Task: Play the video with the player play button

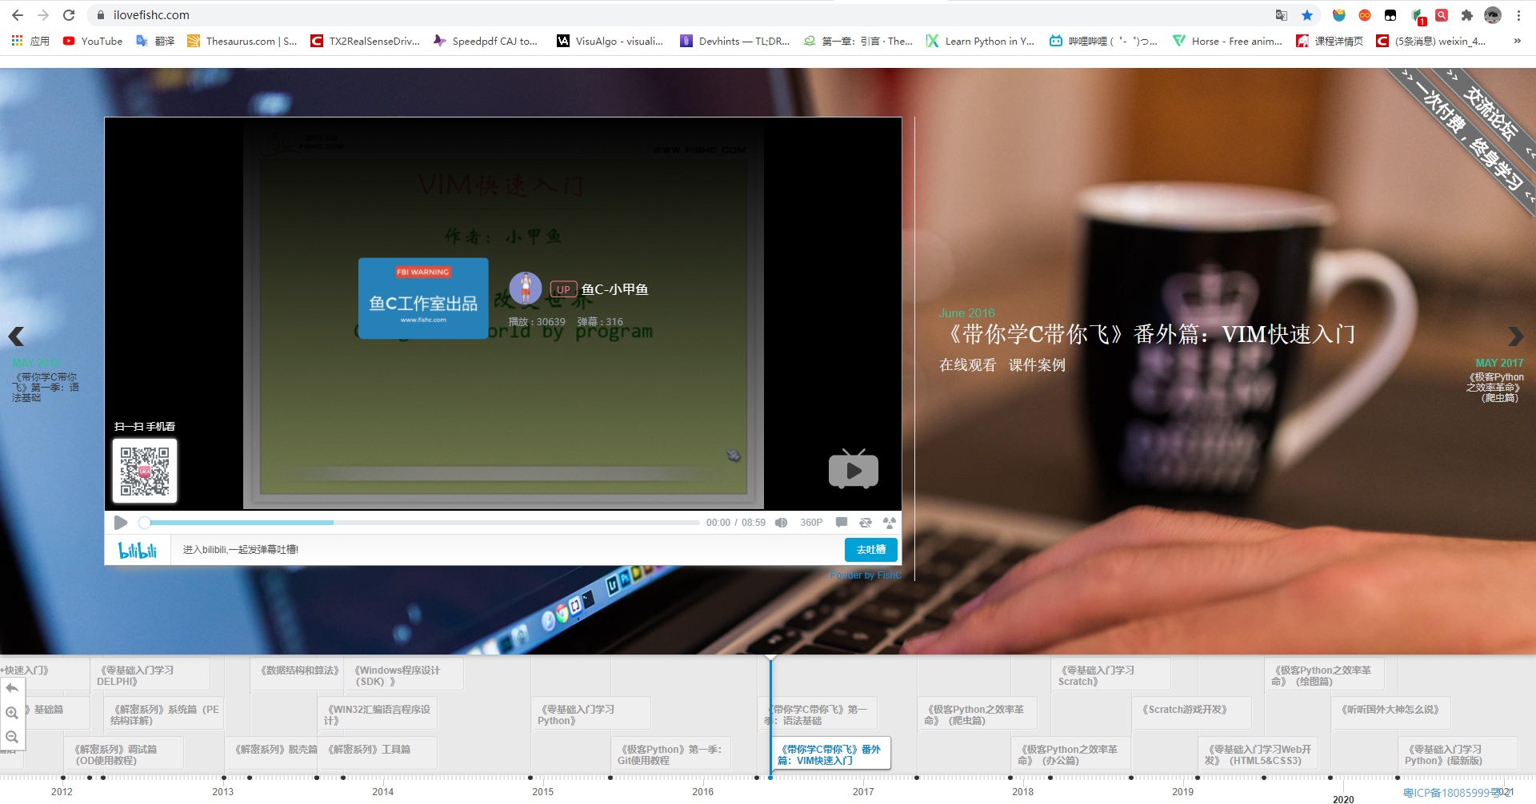Action: click(121, 523)
